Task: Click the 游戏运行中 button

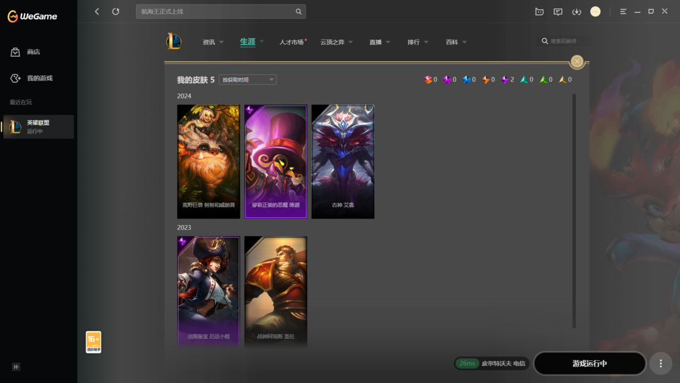Action: coord(589,363)
